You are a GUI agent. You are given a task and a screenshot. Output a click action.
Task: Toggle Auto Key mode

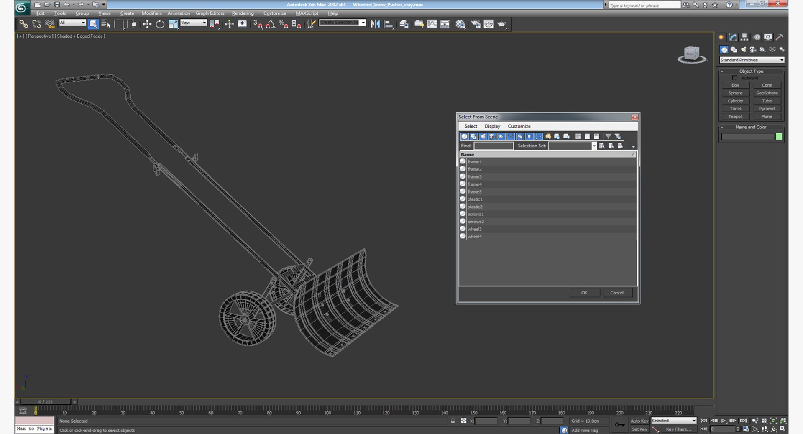click(639, 421)
